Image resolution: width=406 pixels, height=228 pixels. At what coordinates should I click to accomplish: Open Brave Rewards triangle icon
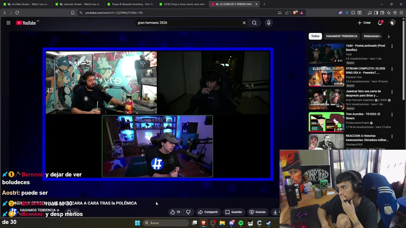coord(301,13)
